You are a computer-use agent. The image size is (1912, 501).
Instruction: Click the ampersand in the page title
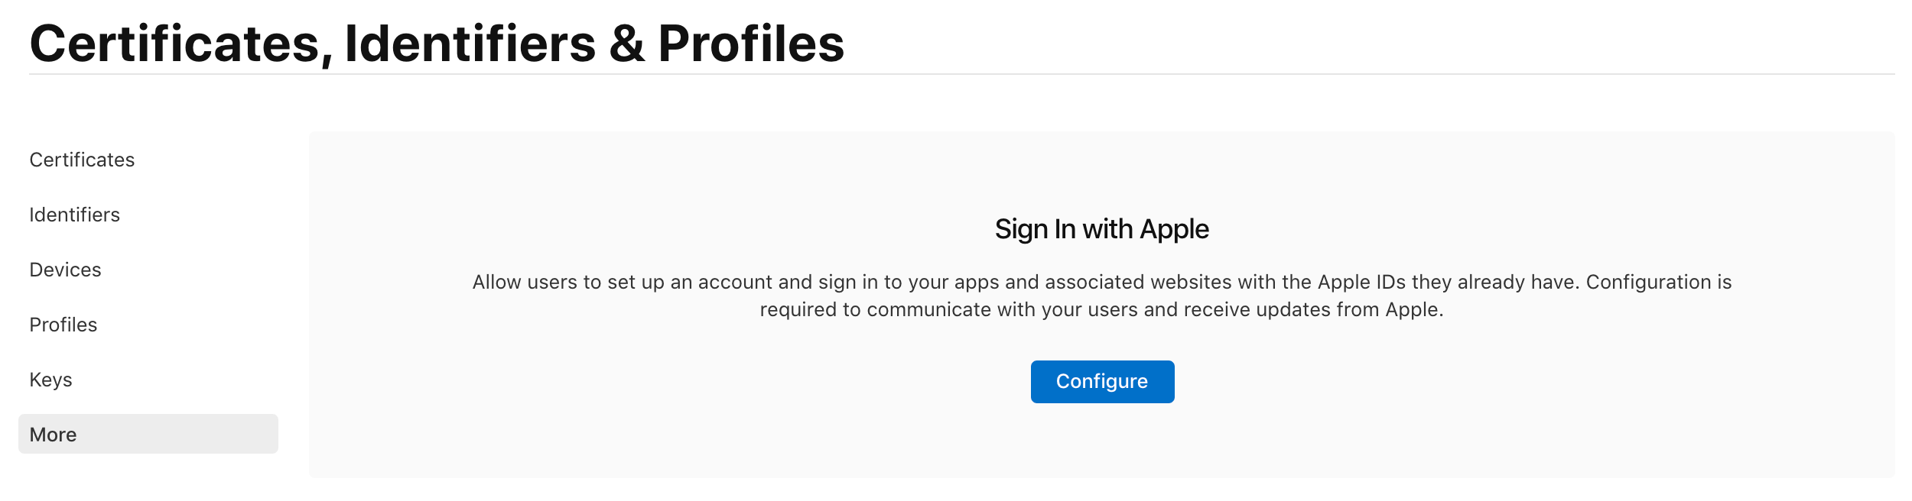point(626,44)
